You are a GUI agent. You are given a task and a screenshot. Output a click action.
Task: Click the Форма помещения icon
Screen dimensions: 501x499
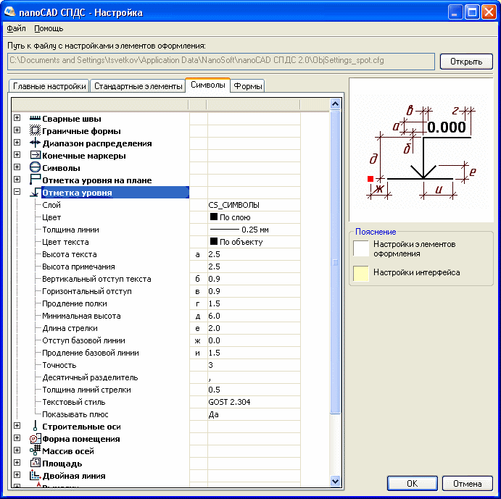coord(35,438)
